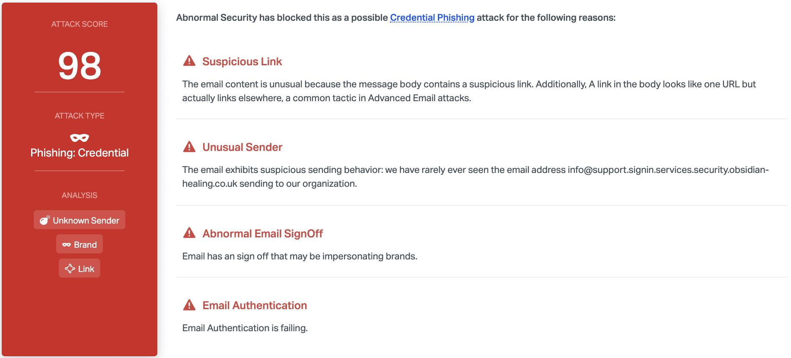This screenshot has height=358, width=791.
Task: Click the mask icon above Phishing: Credential
Action: [80, 137]
